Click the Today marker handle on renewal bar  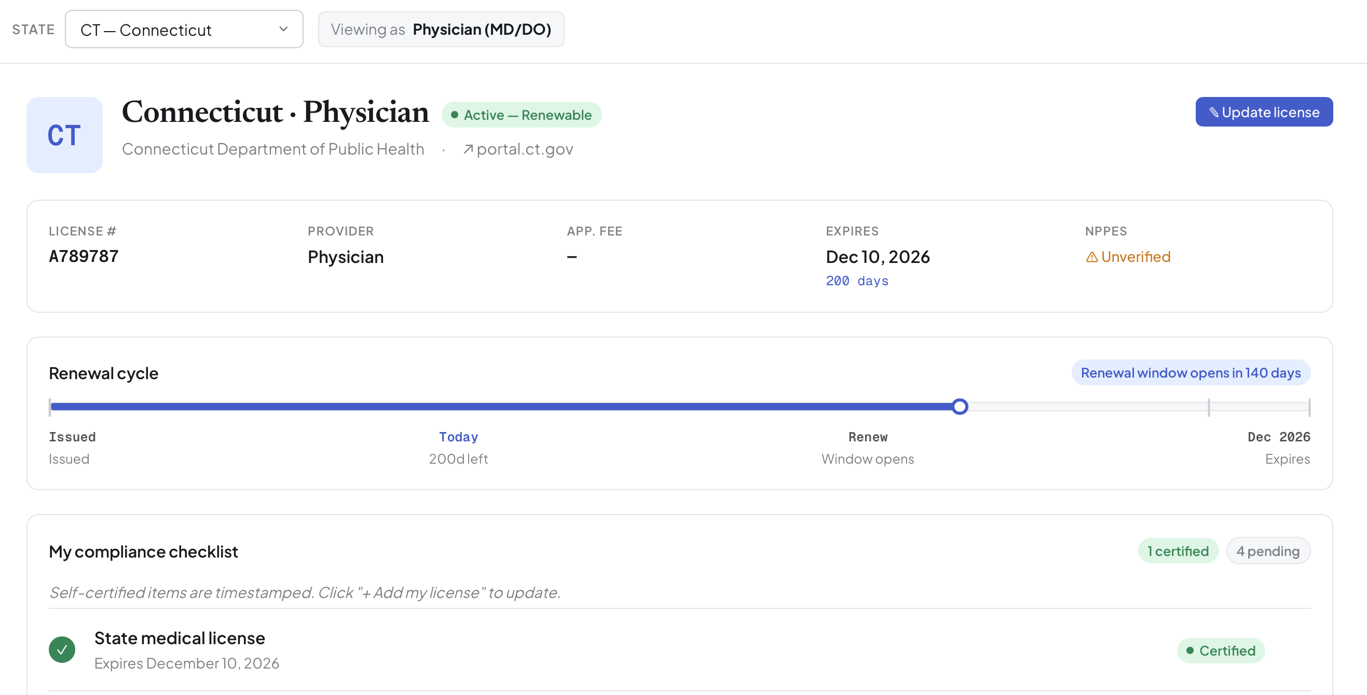click(x=960, y=407)
